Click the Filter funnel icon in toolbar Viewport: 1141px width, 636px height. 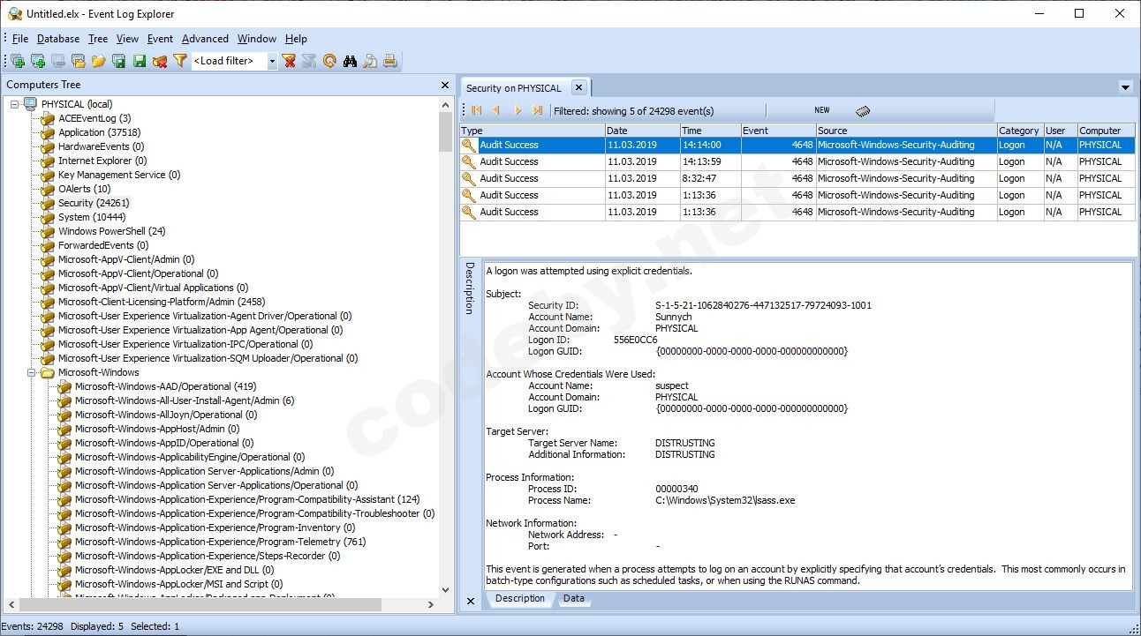point(180,61)
